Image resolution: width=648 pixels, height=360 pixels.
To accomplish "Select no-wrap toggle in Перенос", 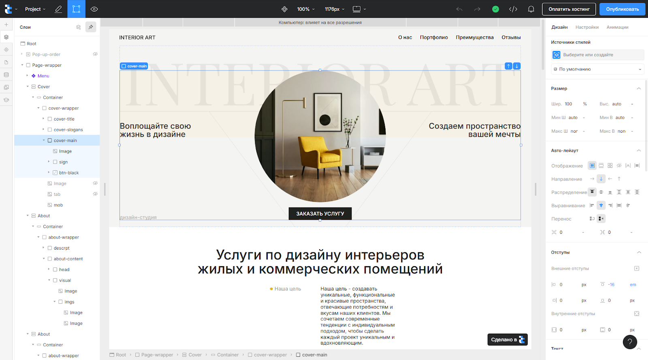I will [601, 219].
